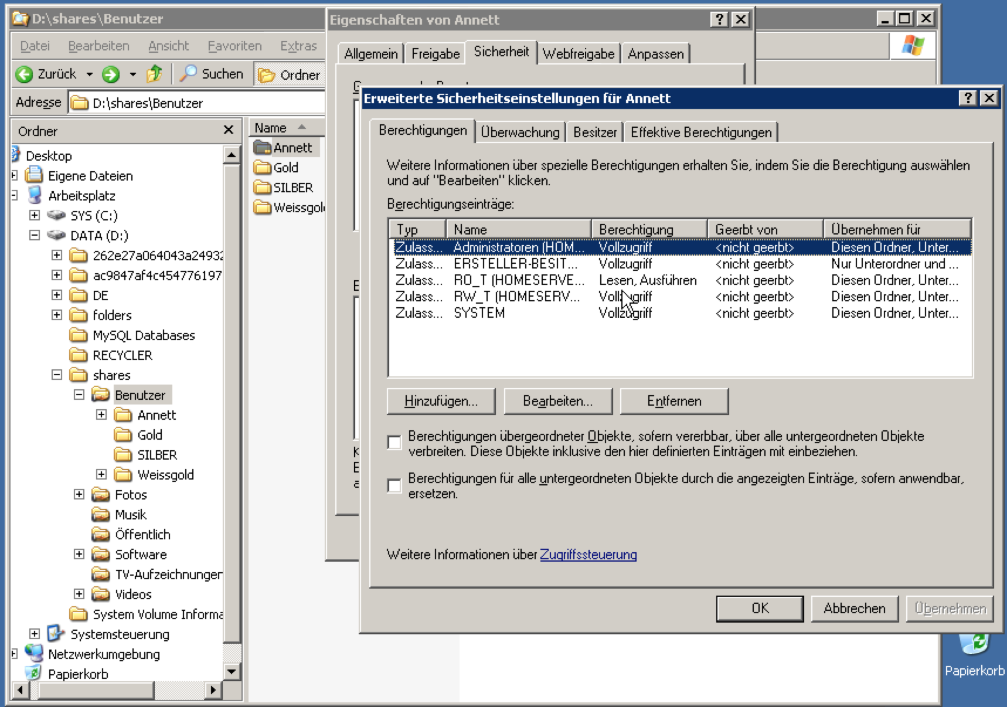Collapse the shares folder tree node

click(x=57, y=375)
